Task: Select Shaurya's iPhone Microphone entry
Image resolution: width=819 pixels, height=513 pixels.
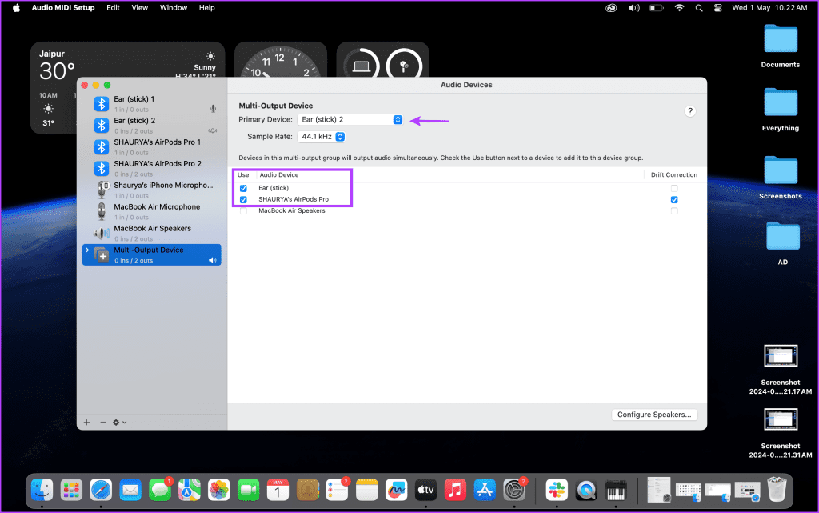Action: 151,190
